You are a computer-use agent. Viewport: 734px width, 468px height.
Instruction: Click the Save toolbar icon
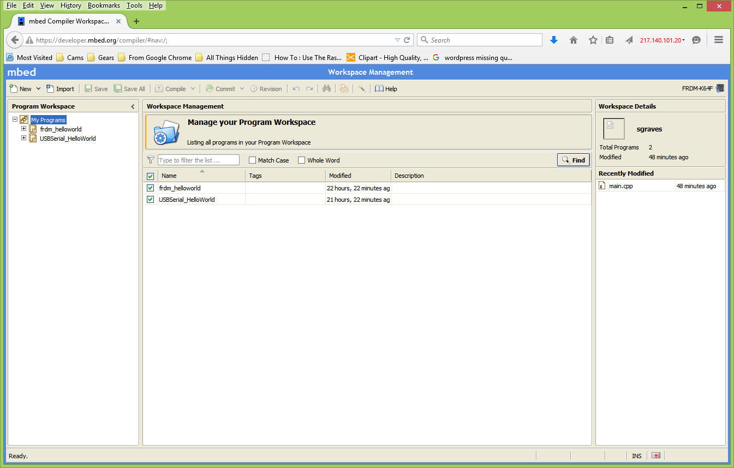(x=96, y=88)
